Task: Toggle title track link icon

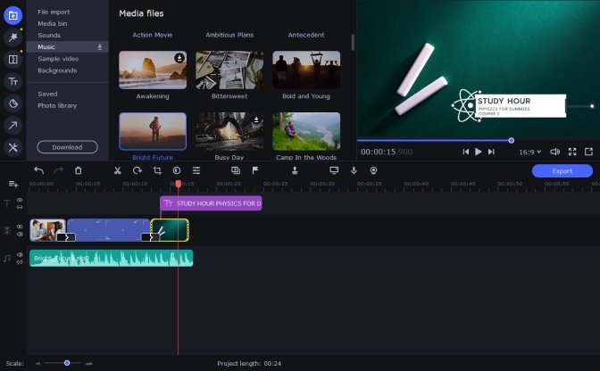Action: [20, 207]
